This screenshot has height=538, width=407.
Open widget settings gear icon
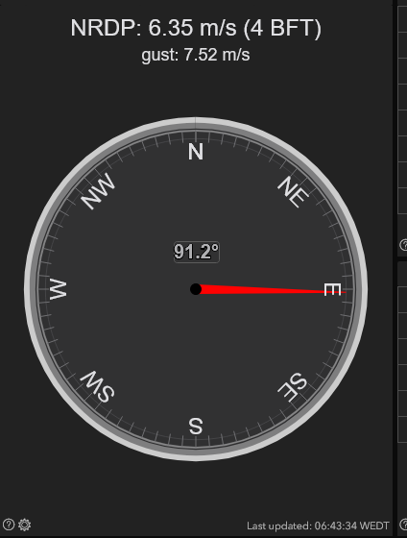[x=24, y=525]
